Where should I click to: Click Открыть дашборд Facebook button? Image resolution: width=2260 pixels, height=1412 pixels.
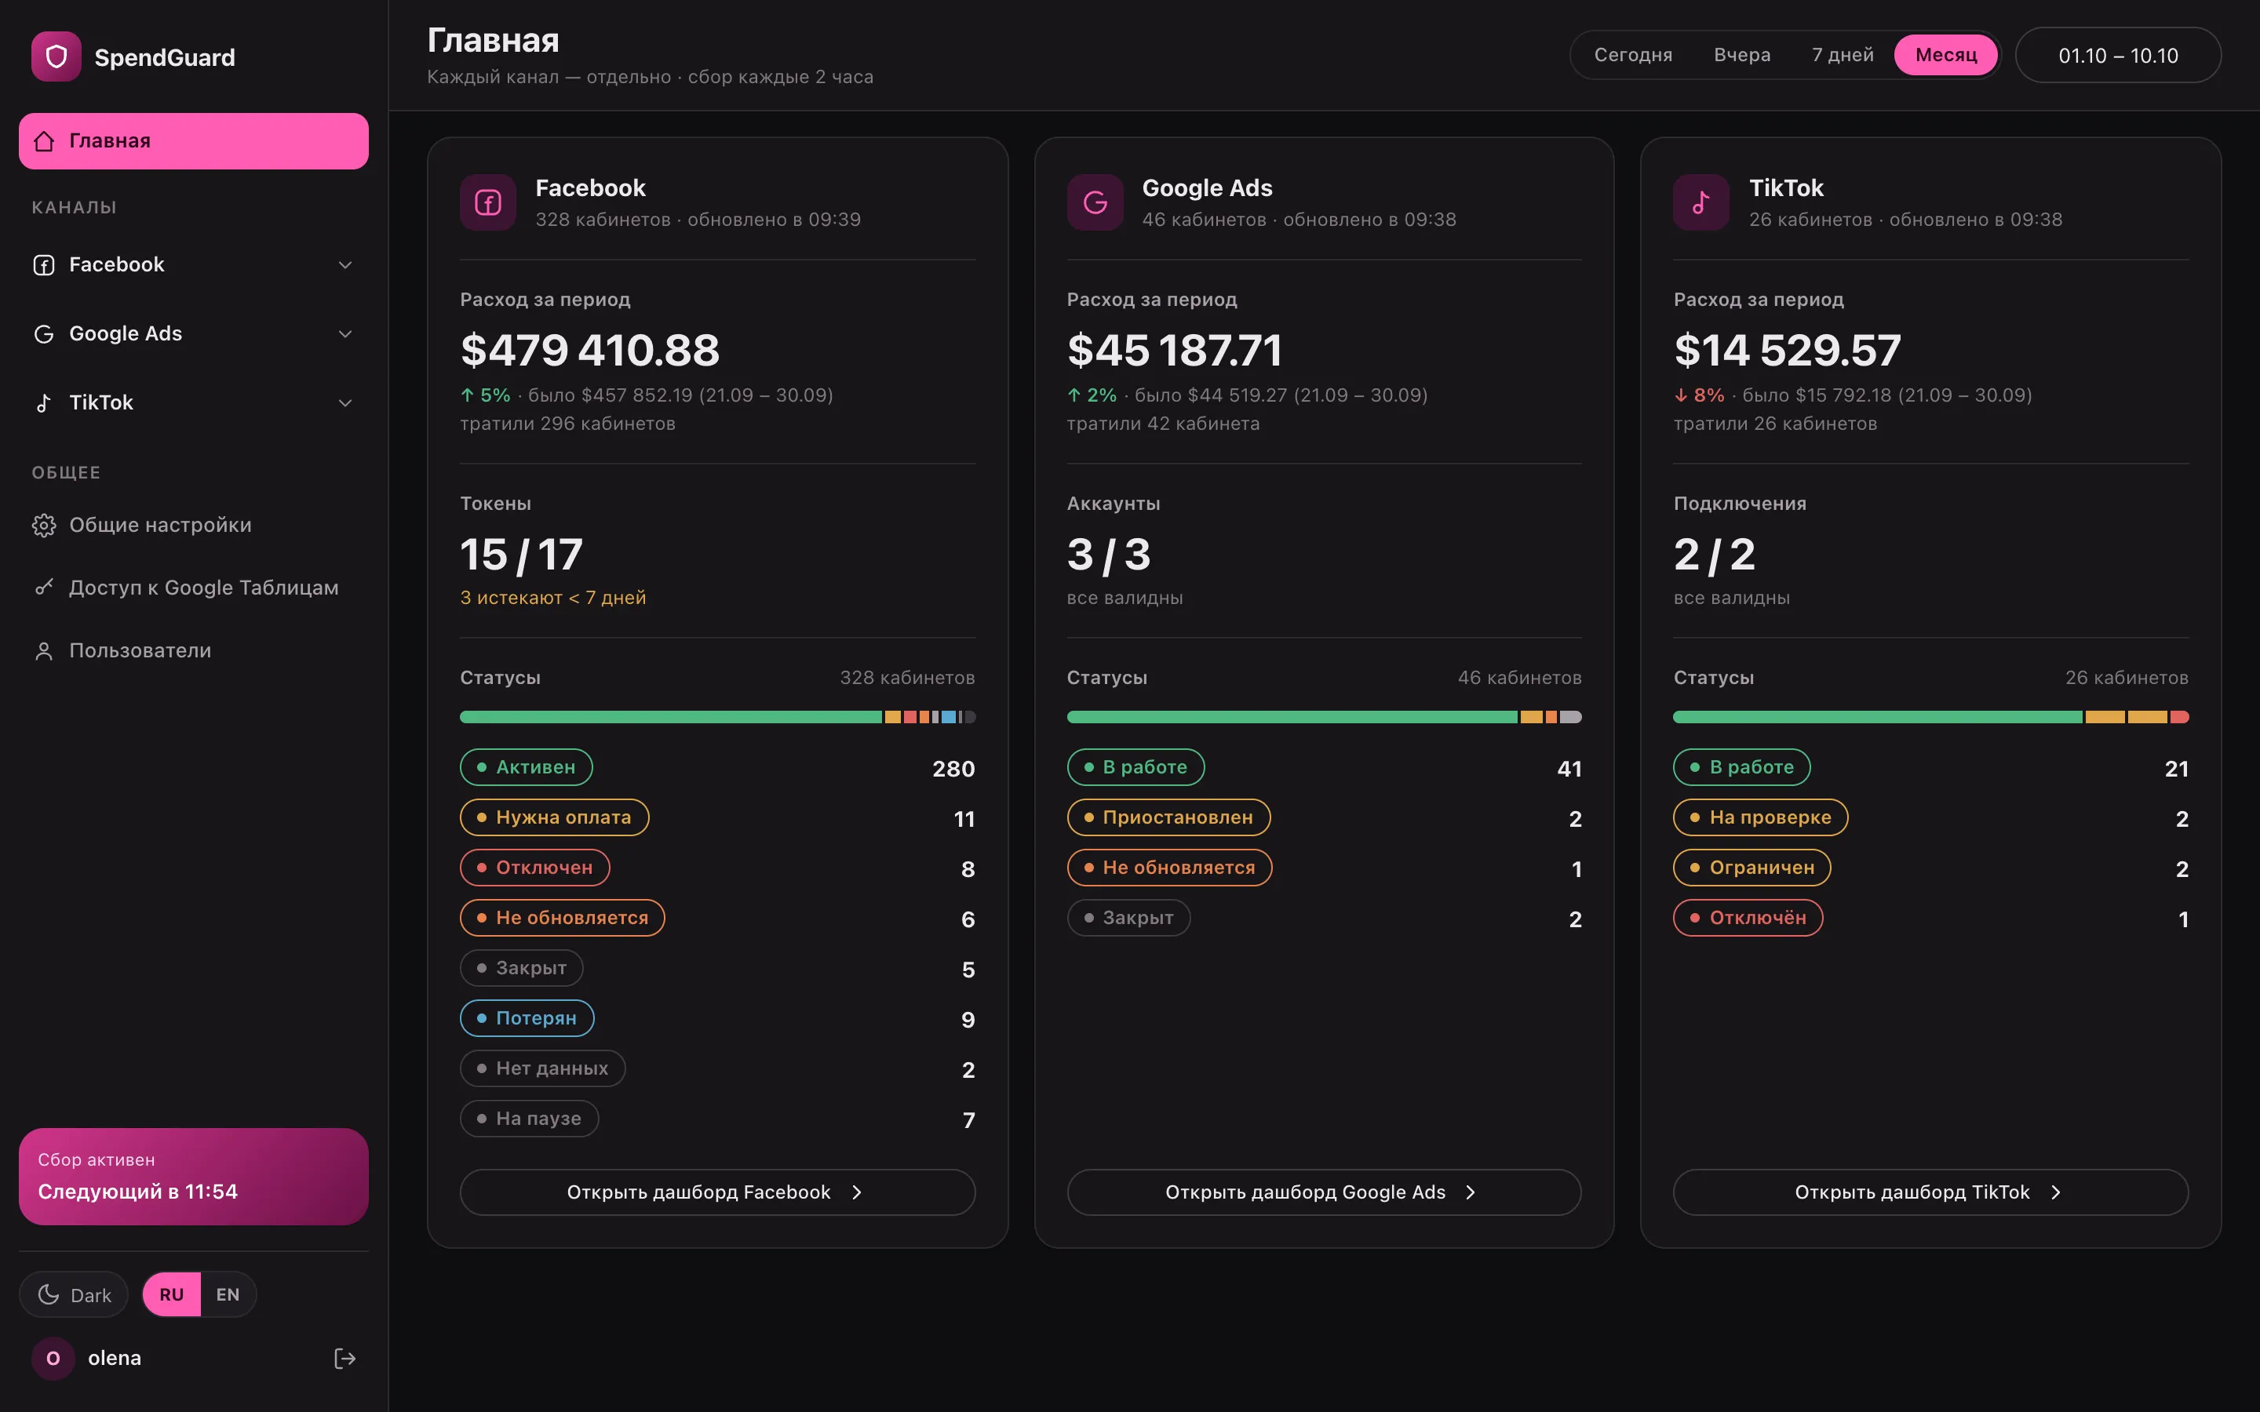click(x=716, y=1192)
